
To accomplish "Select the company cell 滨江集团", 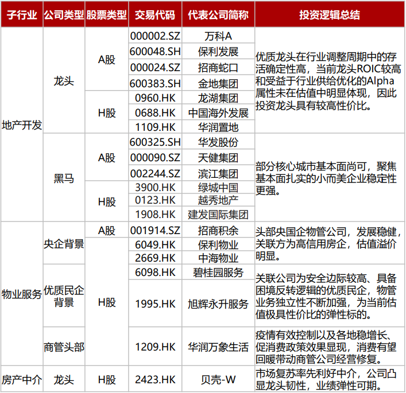I will point(218,173).
